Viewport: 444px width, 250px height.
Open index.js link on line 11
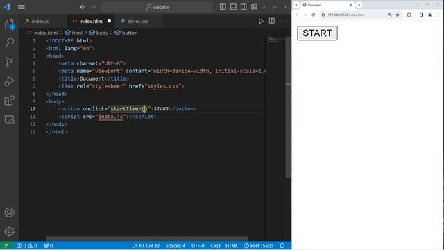(x=110, y=117)
